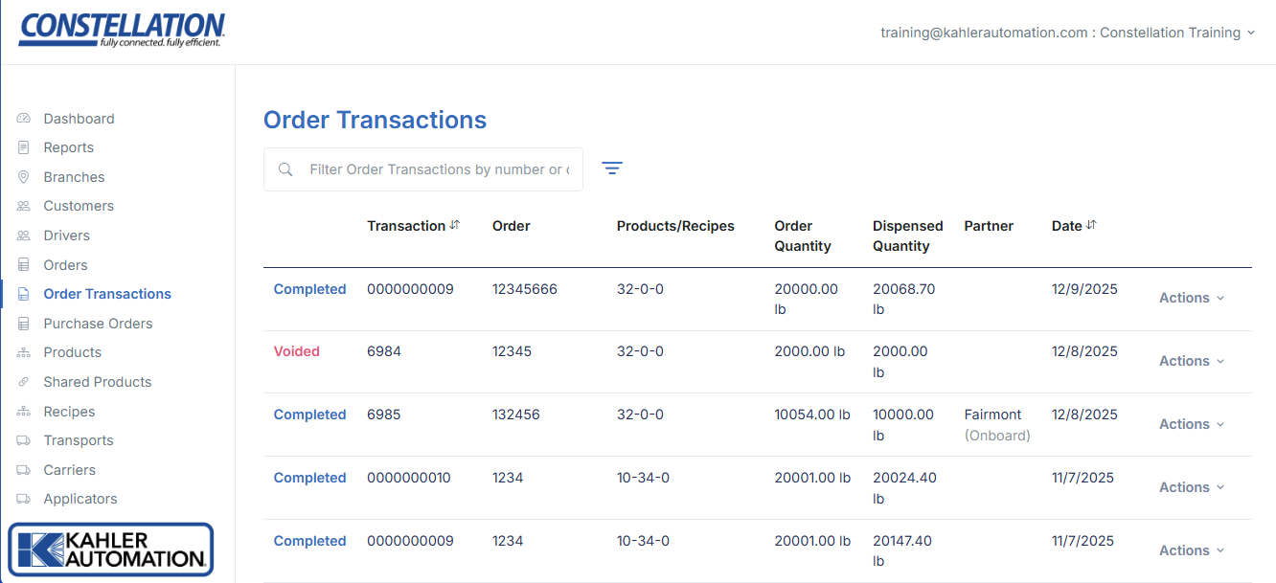Image resolution: width=1276 pixels, height=583 pixels.
Task: Click the Reports document icon
Action: pos(24,147)
